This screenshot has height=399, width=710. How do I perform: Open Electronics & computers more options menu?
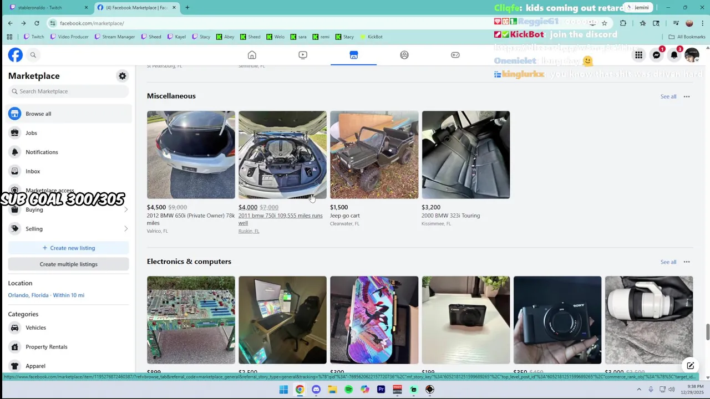pos(687,262)
